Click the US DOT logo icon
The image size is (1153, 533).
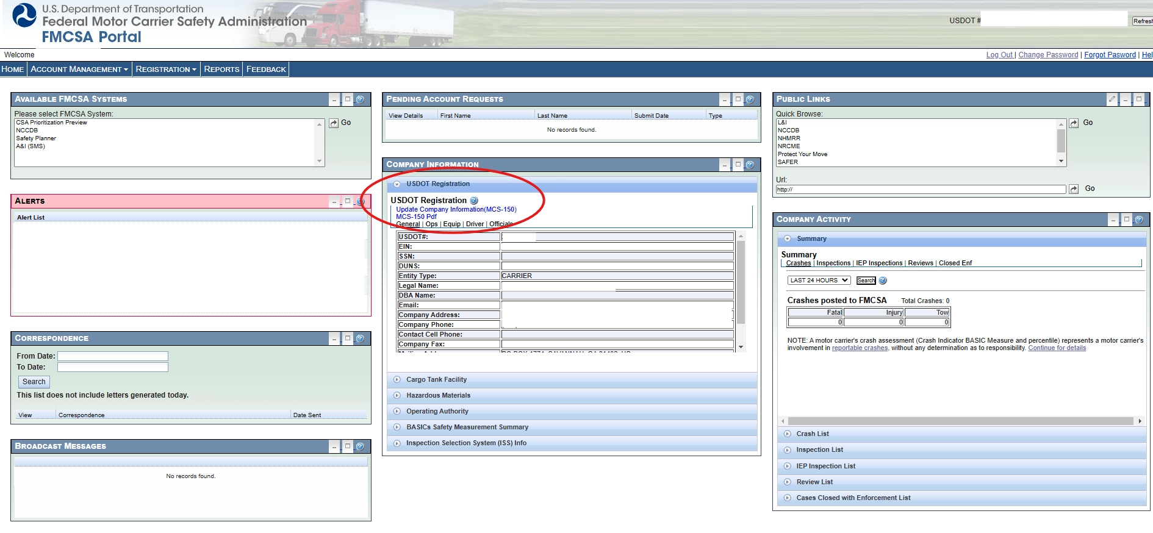click(x=24, y=15)
